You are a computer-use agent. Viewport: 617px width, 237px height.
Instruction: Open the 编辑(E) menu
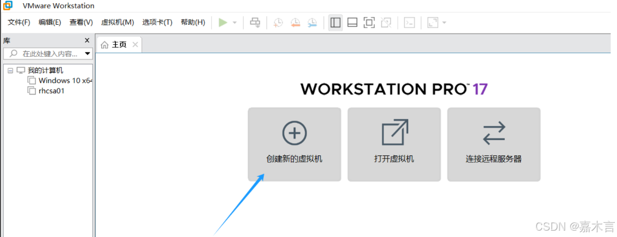[50, 23]
